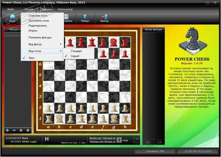Click the empty d5 board square

pos(81,75)
